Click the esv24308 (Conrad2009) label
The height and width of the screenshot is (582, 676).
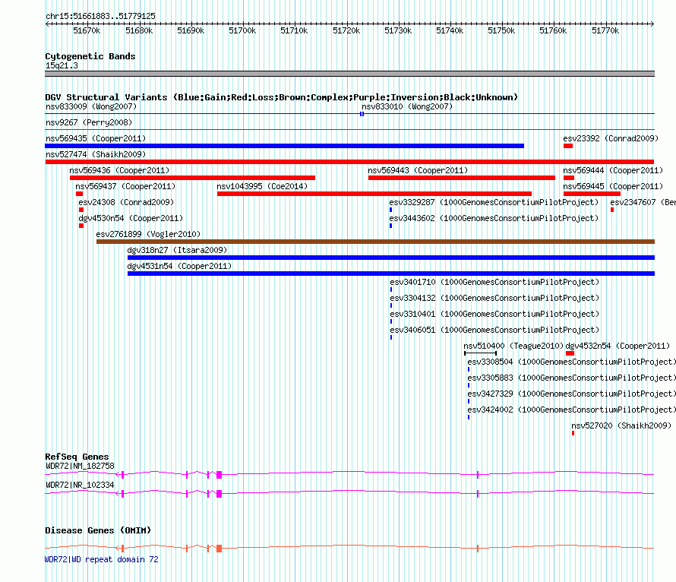coord(126,202)
